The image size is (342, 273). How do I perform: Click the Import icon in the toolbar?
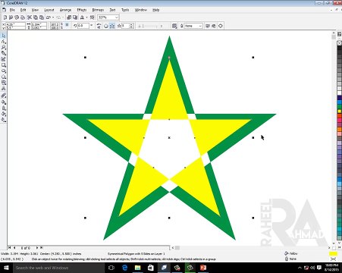[x=69, y=17]
